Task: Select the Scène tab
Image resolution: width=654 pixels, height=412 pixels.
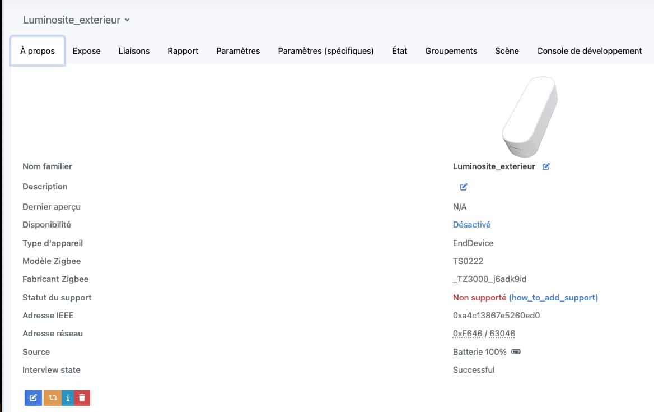Action: tap(507, 51)
